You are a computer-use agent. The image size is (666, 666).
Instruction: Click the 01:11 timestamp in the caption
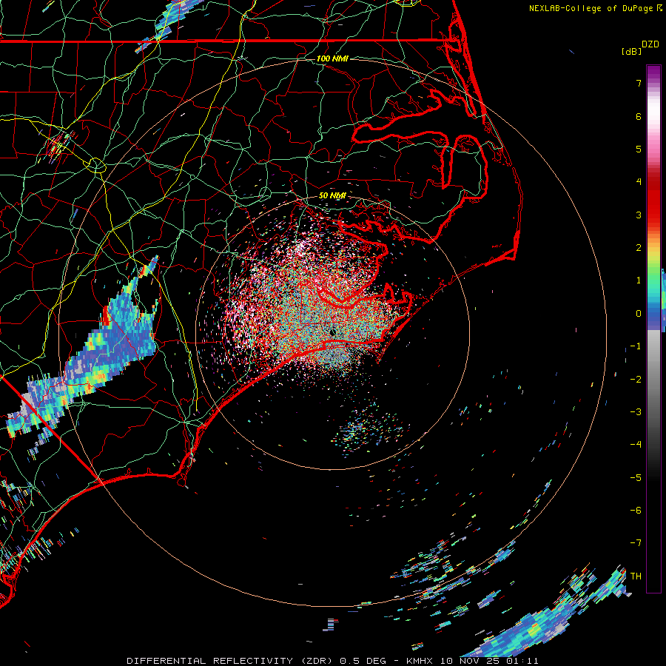[x=522, y=661]
